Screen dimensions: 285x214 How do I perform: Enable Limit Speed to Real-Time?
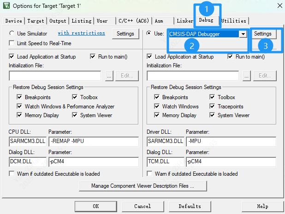coord(12,43)
